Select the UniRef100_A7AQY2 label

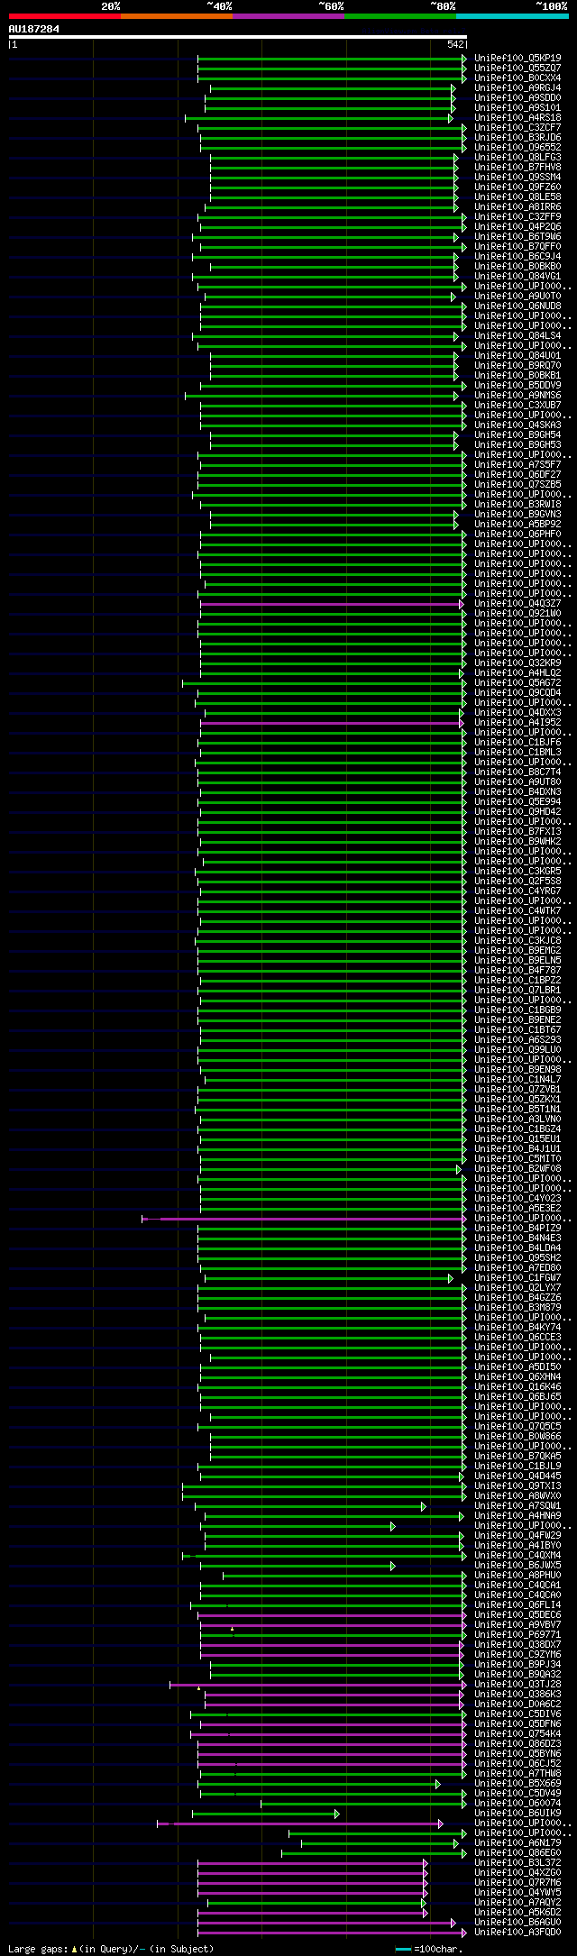517,1902
